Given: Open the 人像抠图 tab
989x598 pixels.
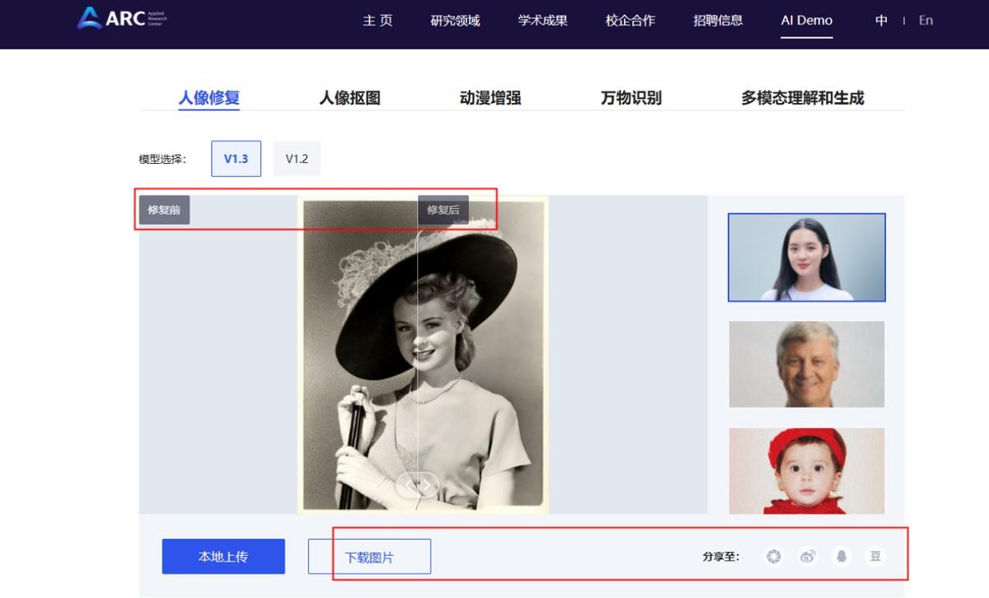Looking at the screenshot, I should pos(349,98).
